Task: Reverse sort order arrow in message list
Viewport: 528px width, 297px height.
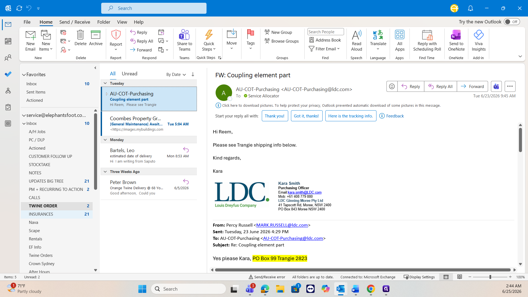Action: (x=193, y=74)
